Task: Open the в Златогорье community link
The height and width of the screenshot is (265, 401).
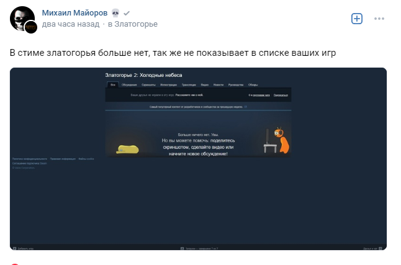Action: click(133, 24)
